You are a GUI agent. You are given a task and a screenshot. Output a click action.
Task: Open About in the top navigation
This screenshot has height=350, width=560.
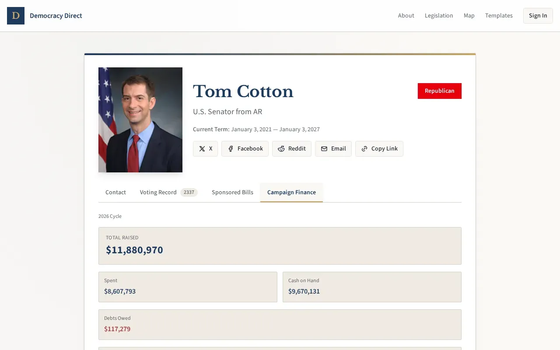tap(406, 15)
